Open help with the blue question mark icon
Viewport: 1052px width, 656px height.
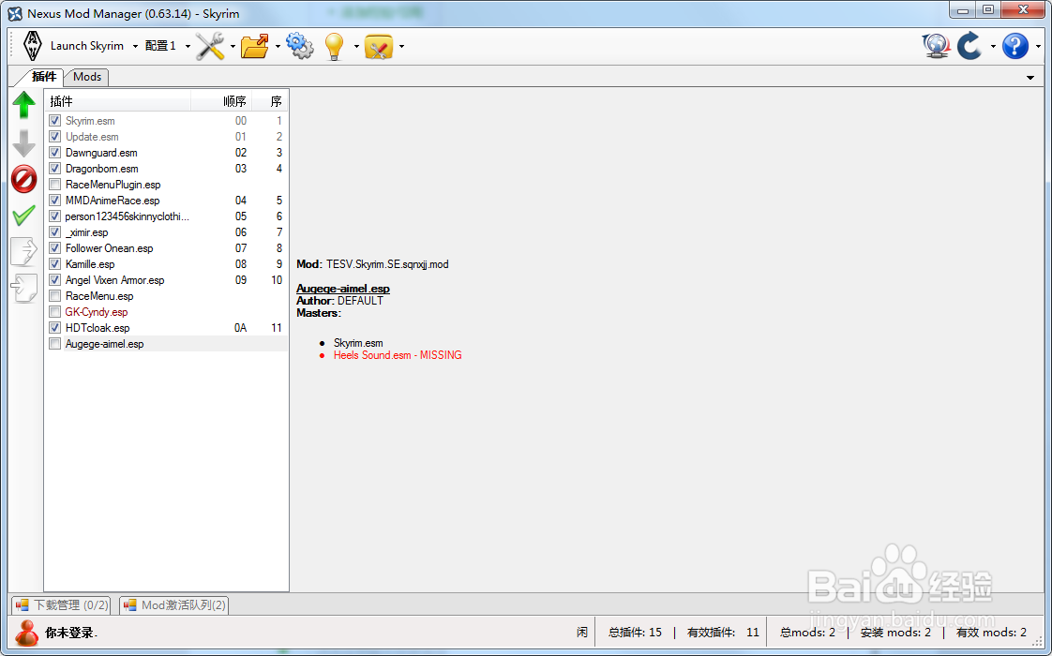tap(1015, 46)
